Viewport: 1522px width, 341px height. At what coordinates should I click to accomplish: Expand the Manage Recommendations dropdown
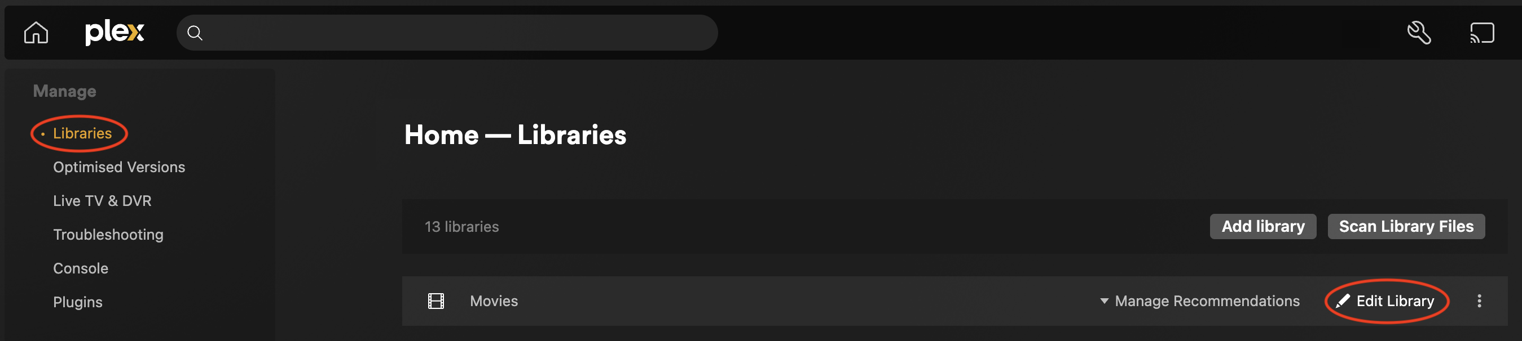point(1199,301)
